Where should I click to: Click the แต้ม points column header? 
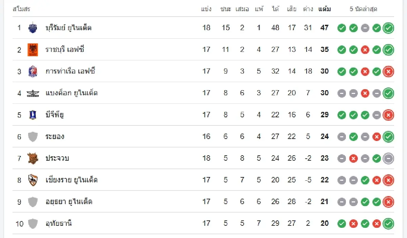pyautogui.click(x=325, y=9)
